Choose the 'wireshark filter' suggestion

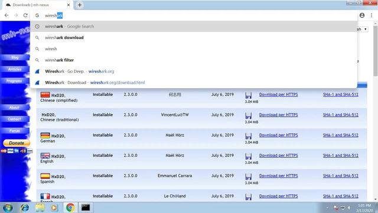194,60
